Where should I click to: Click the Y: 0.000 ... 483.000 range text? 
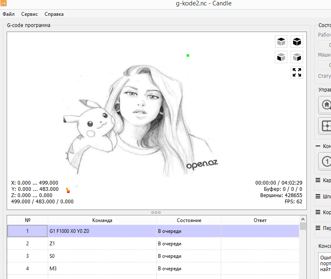[x=35, y=189]
